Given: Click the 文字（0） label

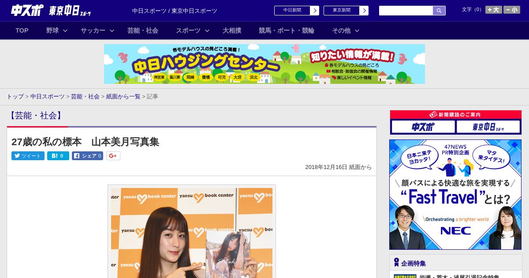Looking at the screenshot, I should pyautogui.click(x=472, y=9).
